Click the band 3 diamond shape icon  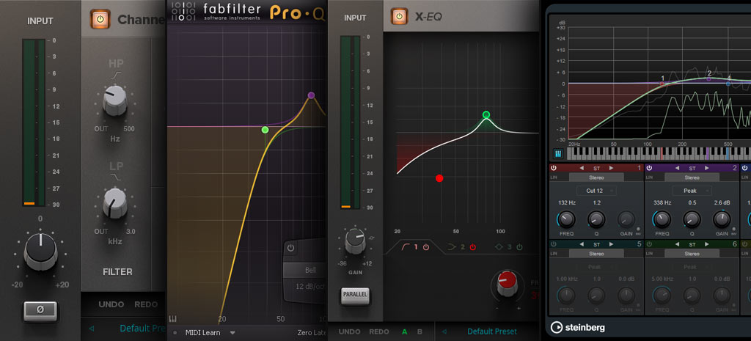point(499,247)
